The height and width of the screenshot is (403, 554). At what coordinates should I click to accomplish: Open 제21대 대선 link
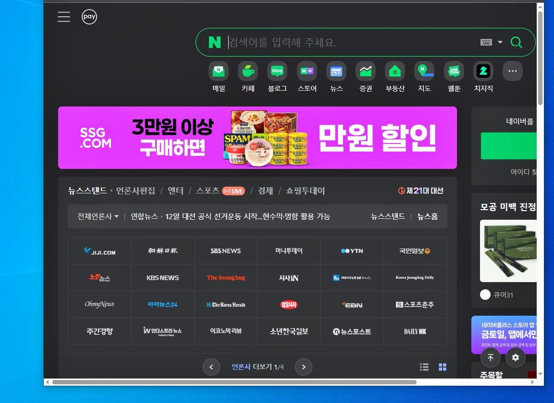[421, 190]
